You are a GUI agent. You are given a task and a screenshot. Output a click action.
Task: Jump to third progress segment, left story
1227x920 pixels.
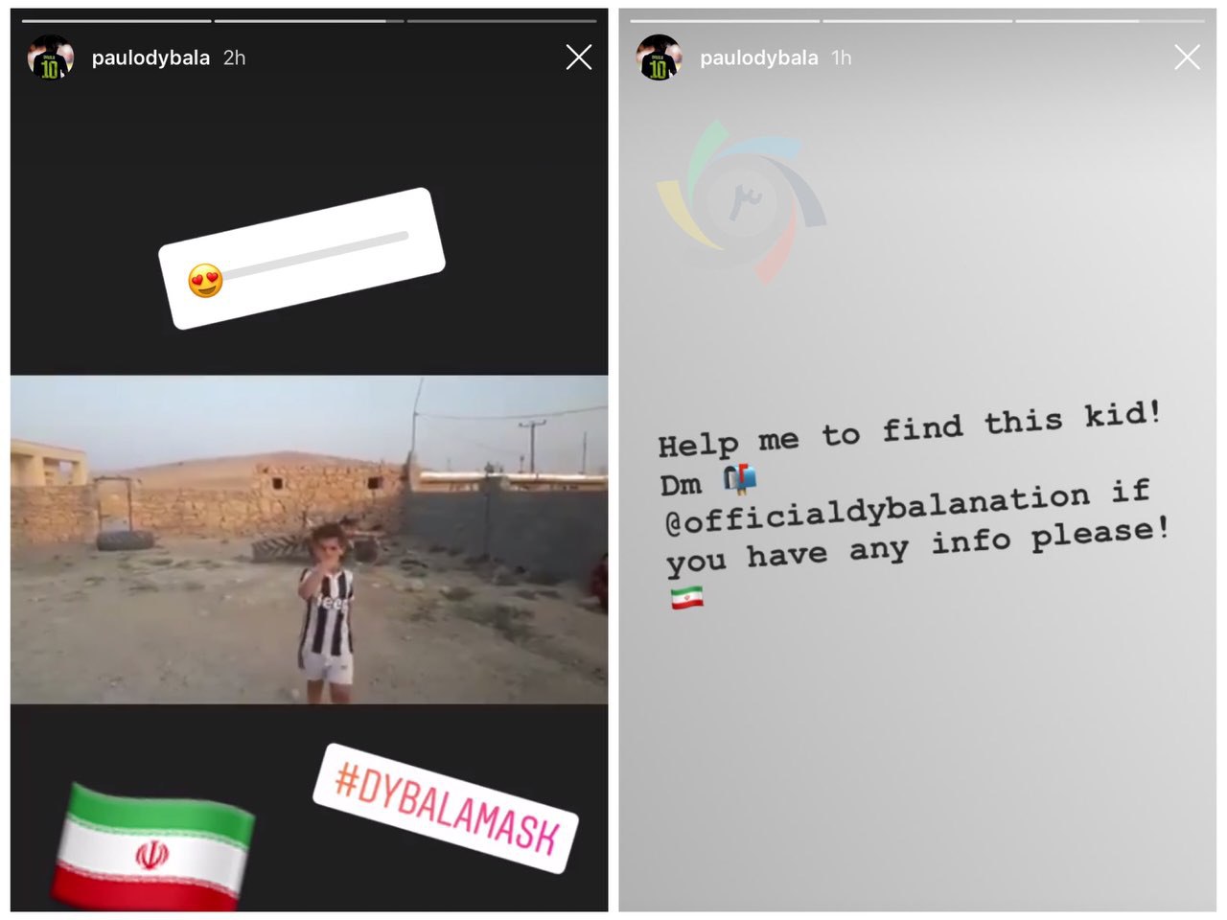click(x=501, y=20)
